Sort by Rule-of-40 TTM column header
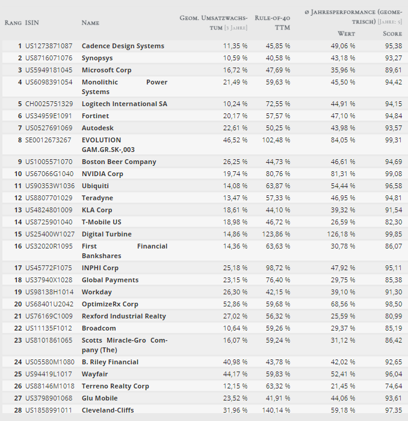The image size is (408, 421). [272, 22]
